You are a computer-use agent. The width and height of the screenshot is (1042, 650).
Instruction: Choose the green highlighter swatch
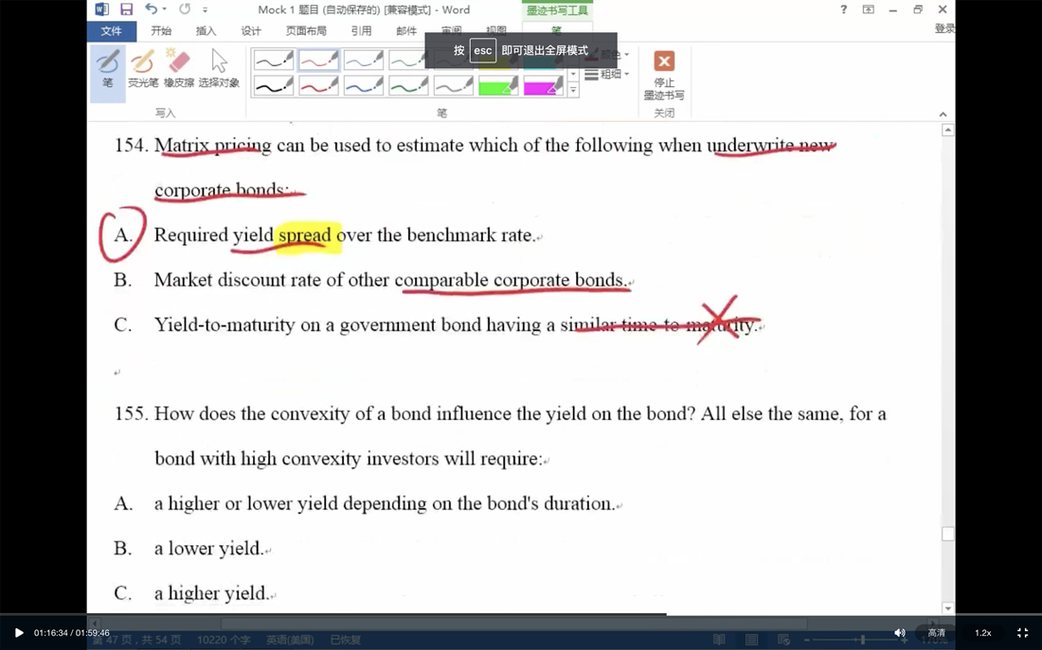(498, 86)
